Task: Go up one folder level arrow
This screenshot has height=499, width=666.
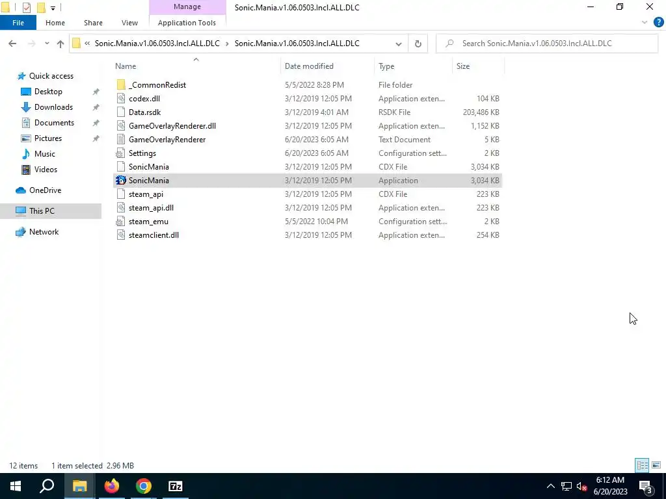Action: click(60, 44)
